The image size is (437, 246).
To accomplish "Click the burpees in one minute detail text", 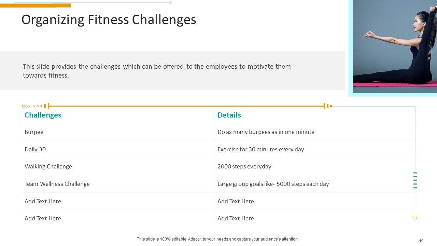I will [266, 132].
